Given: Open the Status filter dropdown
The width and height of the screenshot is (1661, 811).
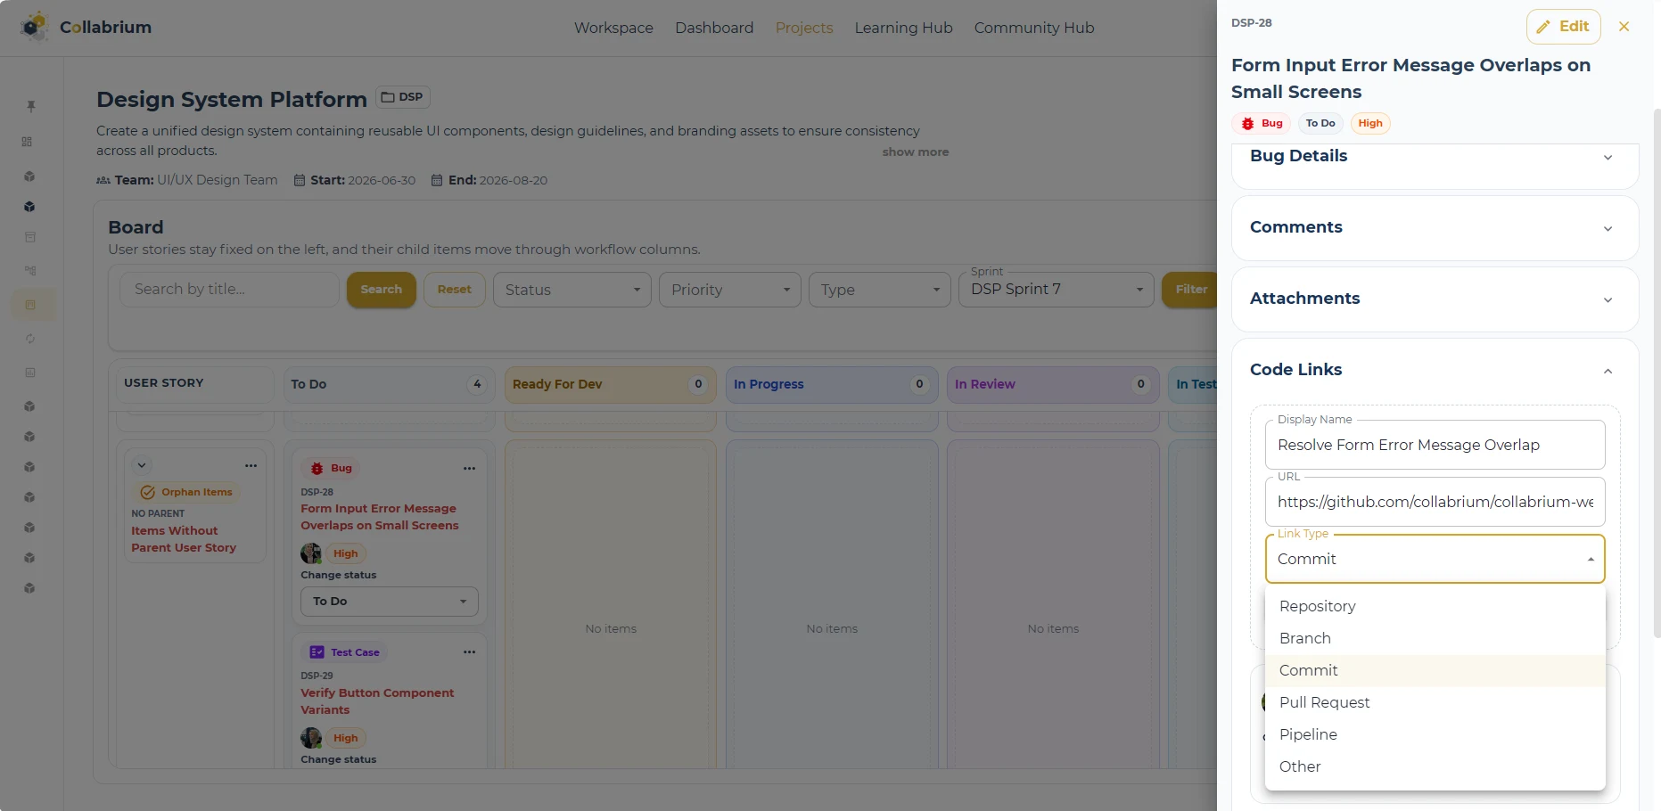Looking at the screenshot, I should pos(572,290).
